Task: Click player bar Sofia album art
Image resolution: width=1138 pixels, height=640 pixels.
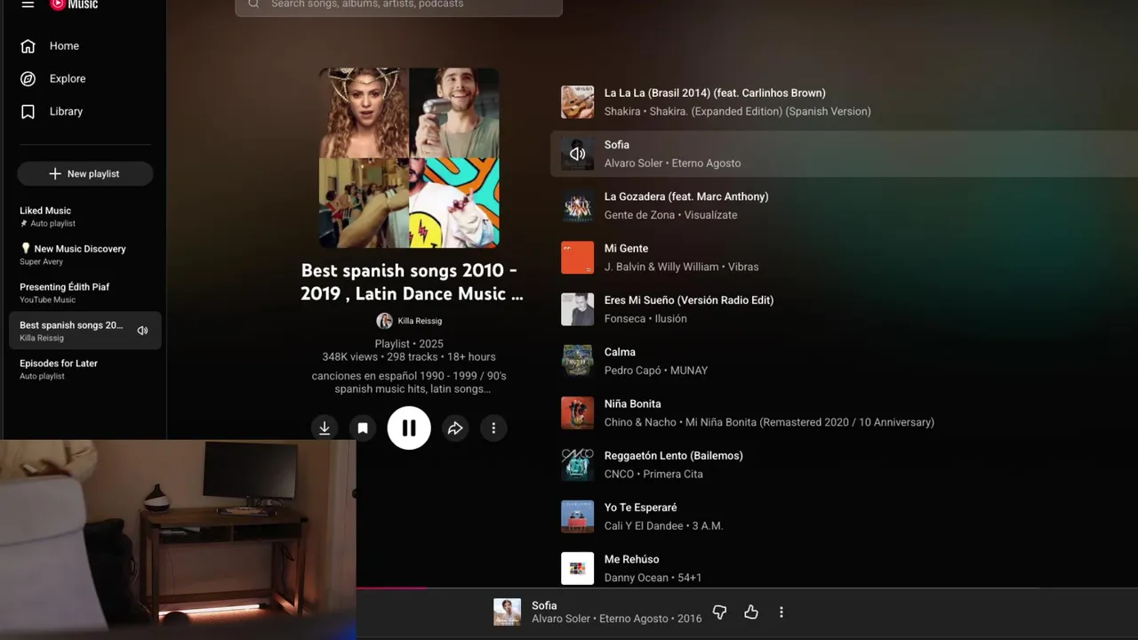Action: coord(507,612)
